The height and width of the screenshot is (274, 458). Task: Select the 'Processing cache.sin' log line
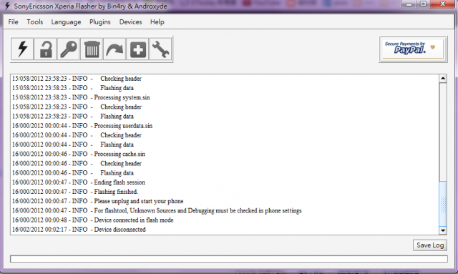pyautogui.click(x=79, y=154)
